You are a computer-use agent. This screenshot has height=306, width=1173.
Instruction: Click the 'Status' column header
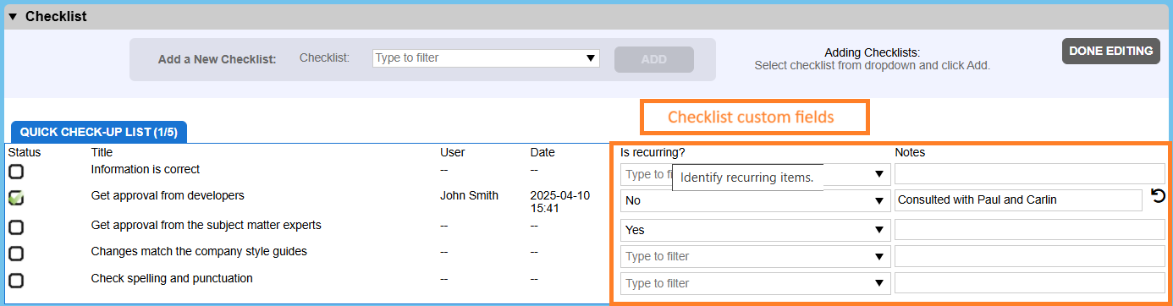pyautogui.click(x=25, y=153)
